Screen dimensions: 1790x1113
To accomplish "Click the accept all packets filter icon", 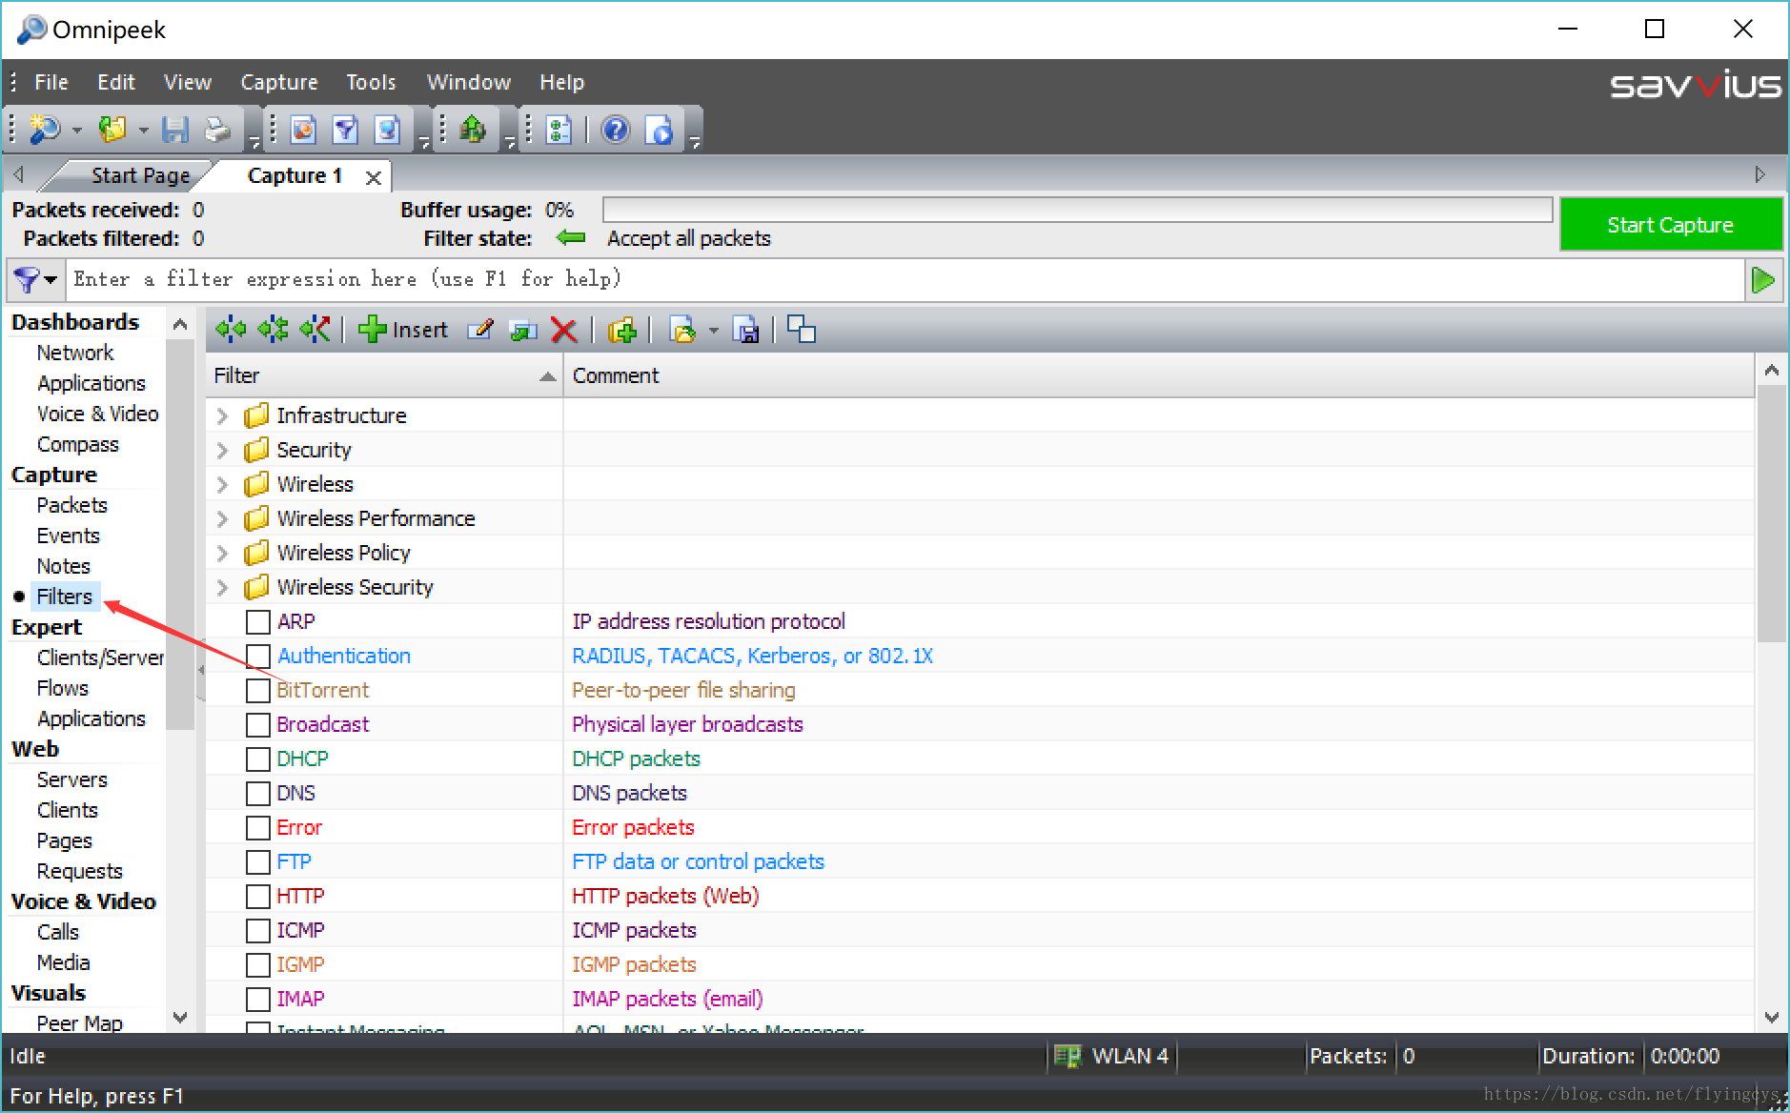I will [231, 330].
